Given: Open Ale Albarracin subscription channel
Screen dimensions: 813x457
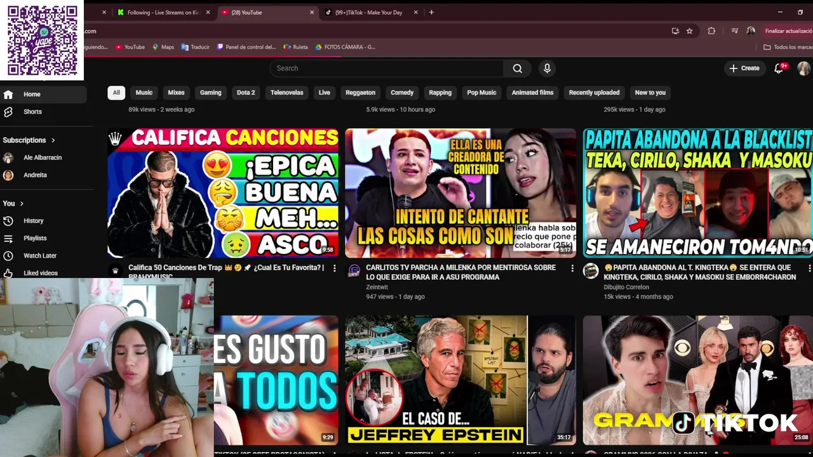Looking at the screenshot, I should coord(43,157).
